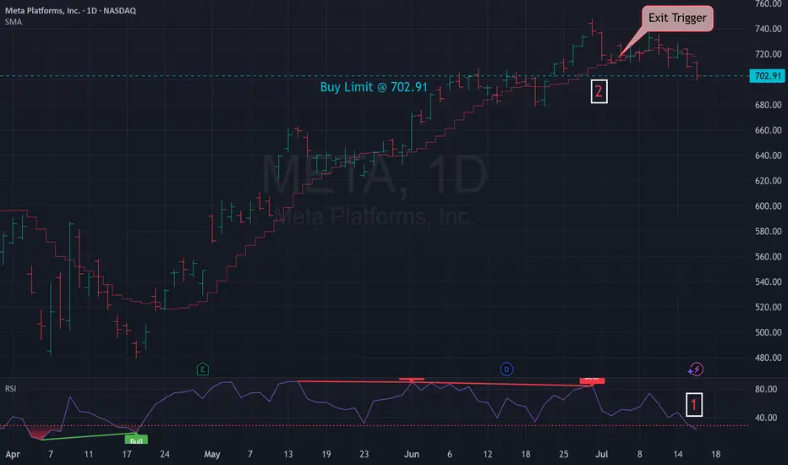The image size is (788, 465).
Task: Click the 720.00 price axis value
Action: (x=769, y=54)
